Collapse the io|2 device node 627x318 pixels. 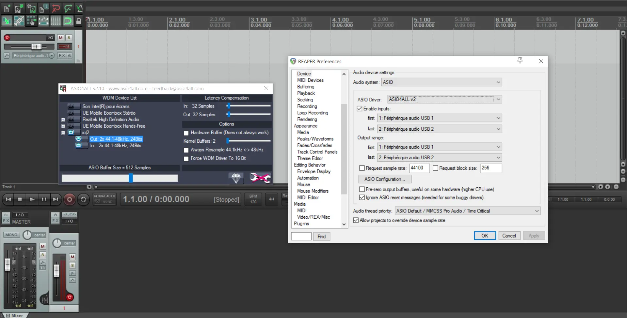pos(63,133)
